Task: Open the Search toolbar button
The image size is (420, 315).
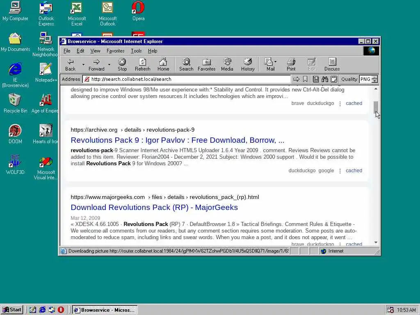Action: (186, 64)
